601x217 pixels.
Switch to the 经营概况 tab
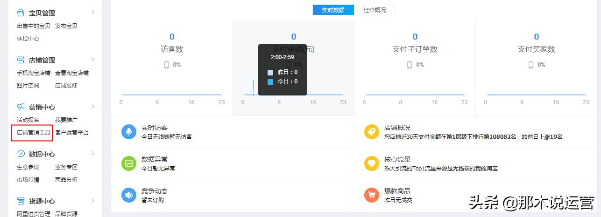(375, 10)
